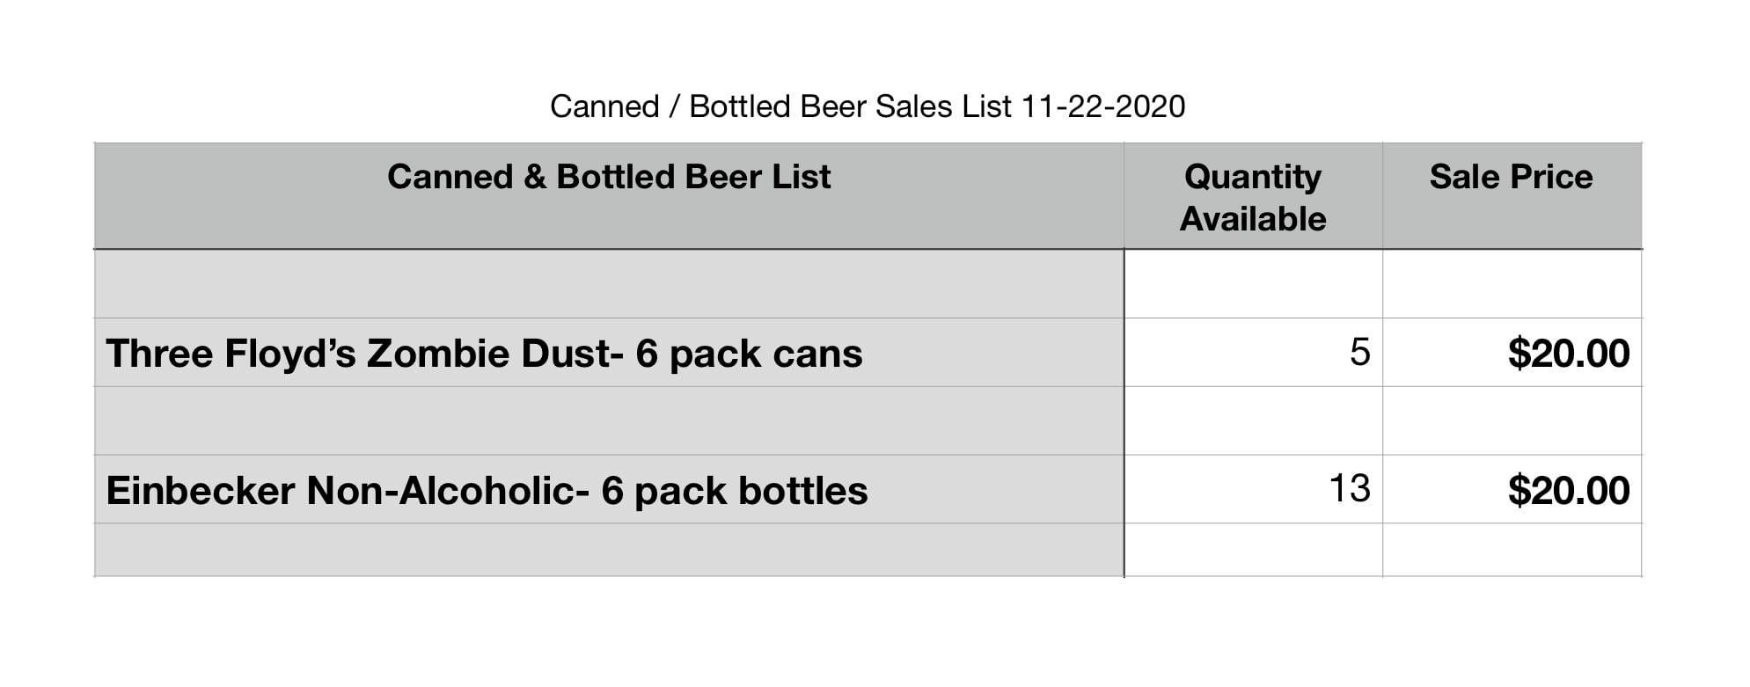The width and height of the screenshot is (1750, 687).
Task: Click the 'Canned & Bottled Beer List' header cell
Action: (x=609, y=196)
